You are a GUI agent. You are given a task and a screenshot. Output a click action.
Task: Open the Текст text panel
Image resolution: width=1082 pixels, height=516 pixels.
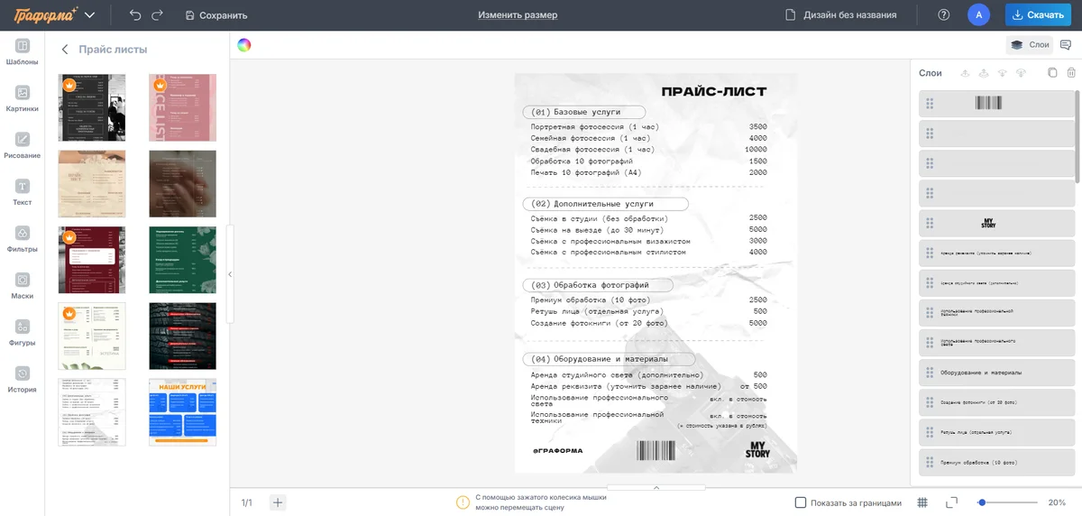point(22,192)
